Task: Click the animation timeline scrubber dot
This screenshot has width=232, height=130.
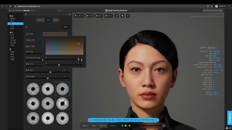Action: tap(130, 126)
